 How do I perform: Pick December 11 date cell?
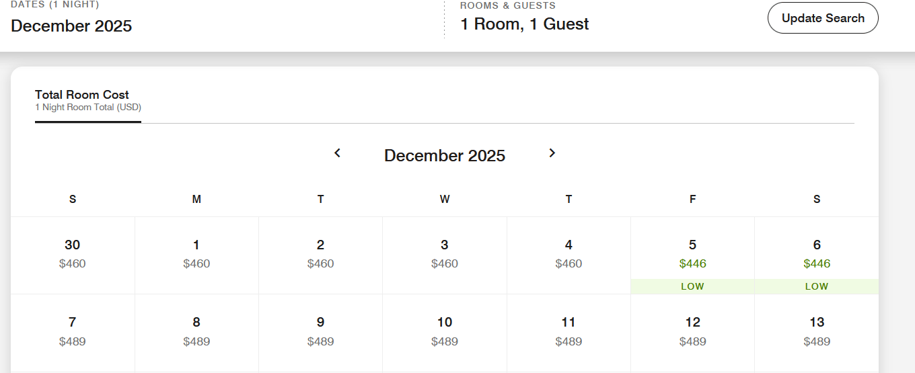569,331
